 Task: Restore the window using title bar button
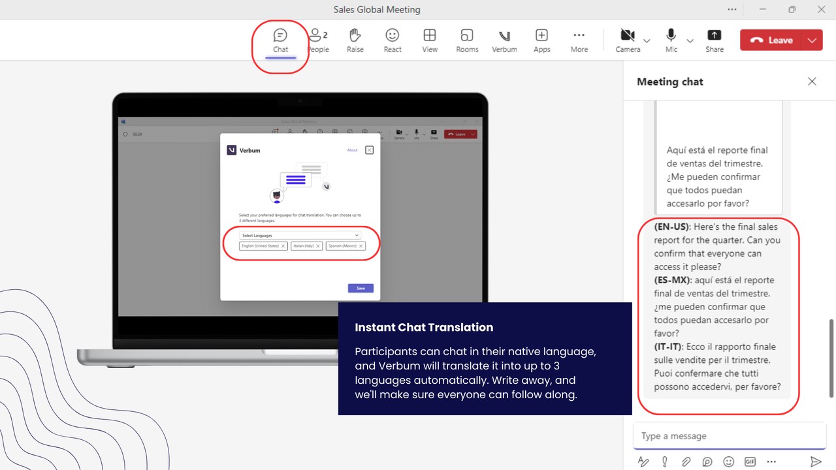pyautogui.click(x=792, y=9)
